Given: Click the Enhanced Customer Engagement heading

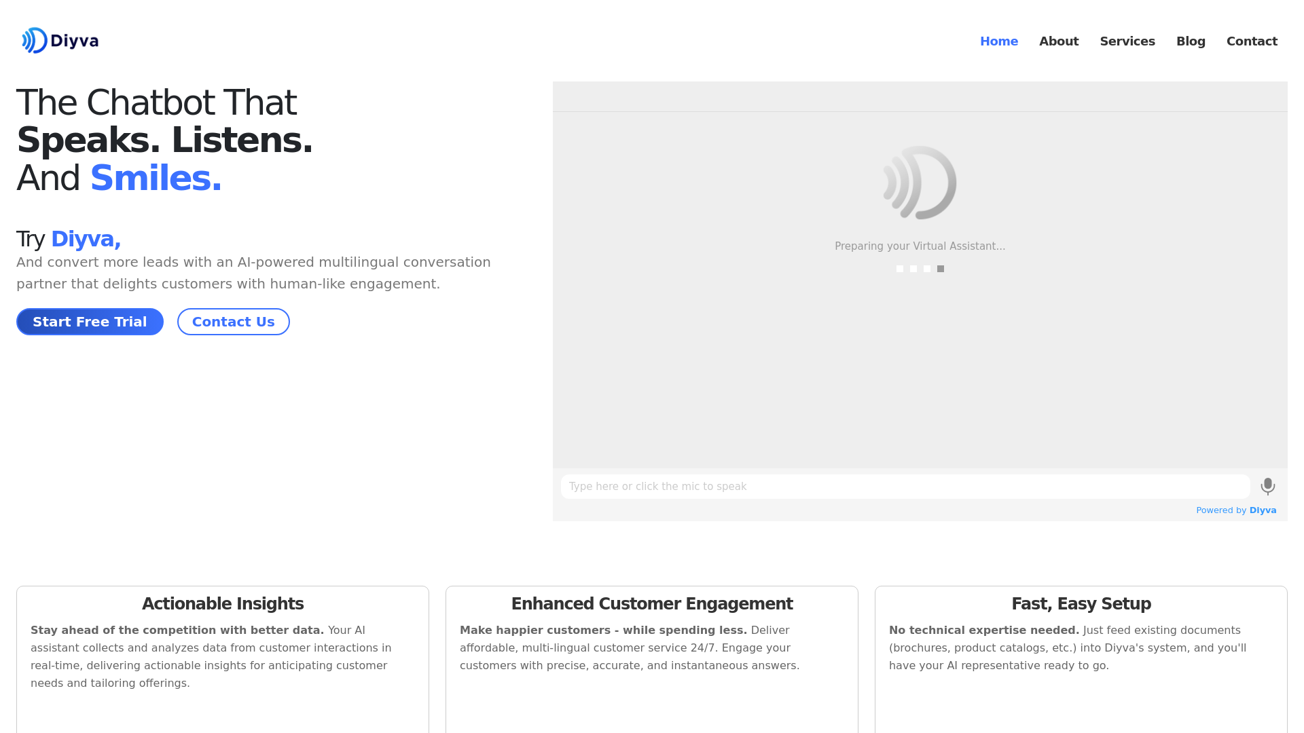Looking at the screenshot, I should pyautogui.click(x=652, y=604).
